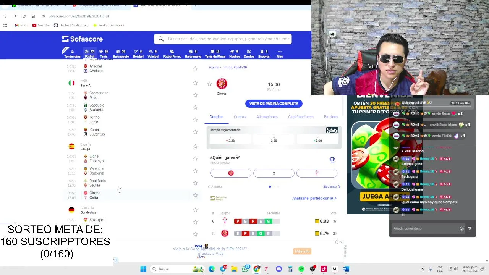Select away odds 3.00
489x275 pixels.
pyautogui.click(x=317, y=139)
